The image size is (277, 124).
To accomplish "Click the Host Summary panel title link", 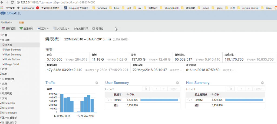I will pyautogui.click(x=197, y=82).
